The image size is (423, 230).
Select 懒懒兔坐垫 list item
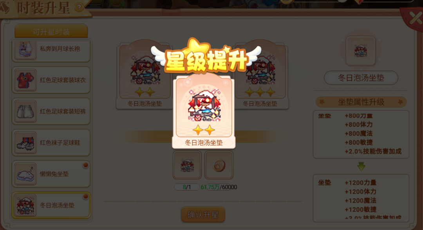click(51, 174)
